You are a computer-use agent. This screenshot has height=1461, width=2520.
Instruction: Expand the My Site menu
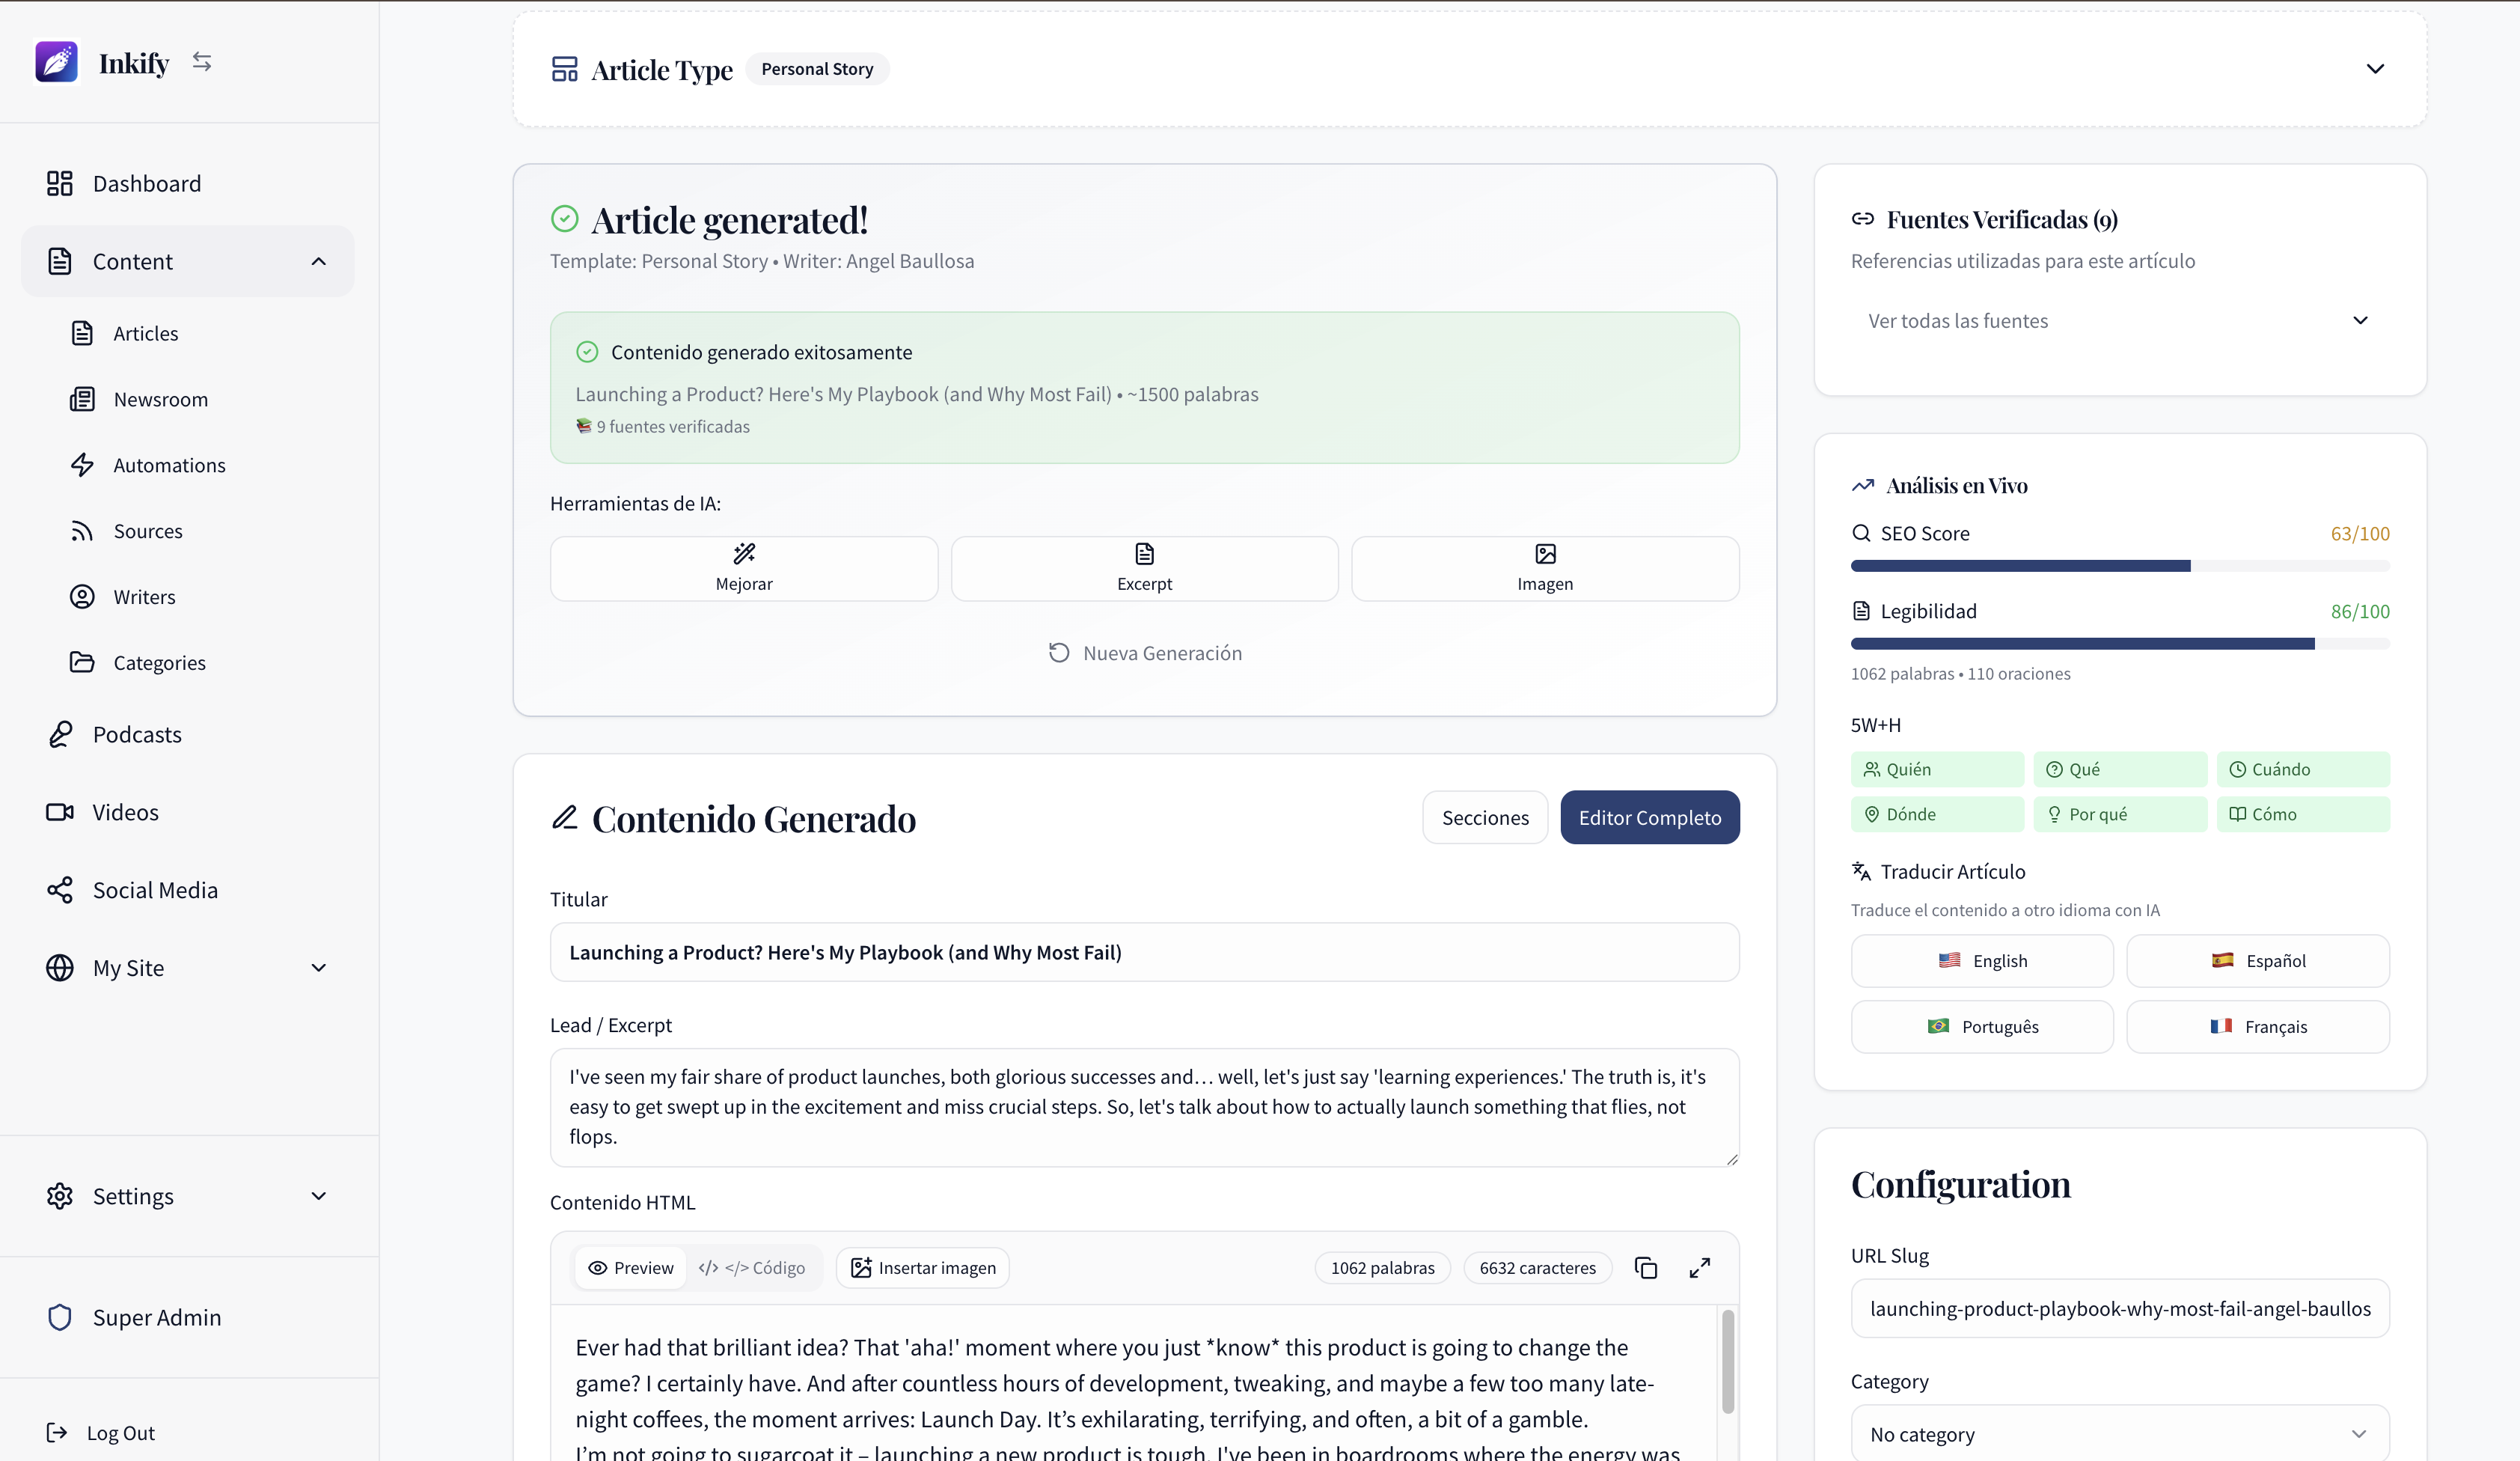(x=318, y=967)
